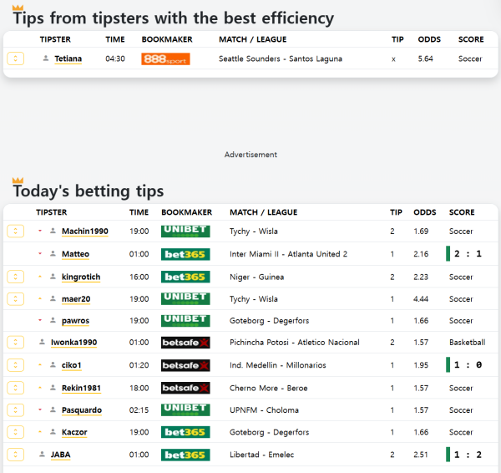Click Unibet logo in maer20's row
Image resolution: width=501 pixels, height=473 pixels.
coord(185,298)
